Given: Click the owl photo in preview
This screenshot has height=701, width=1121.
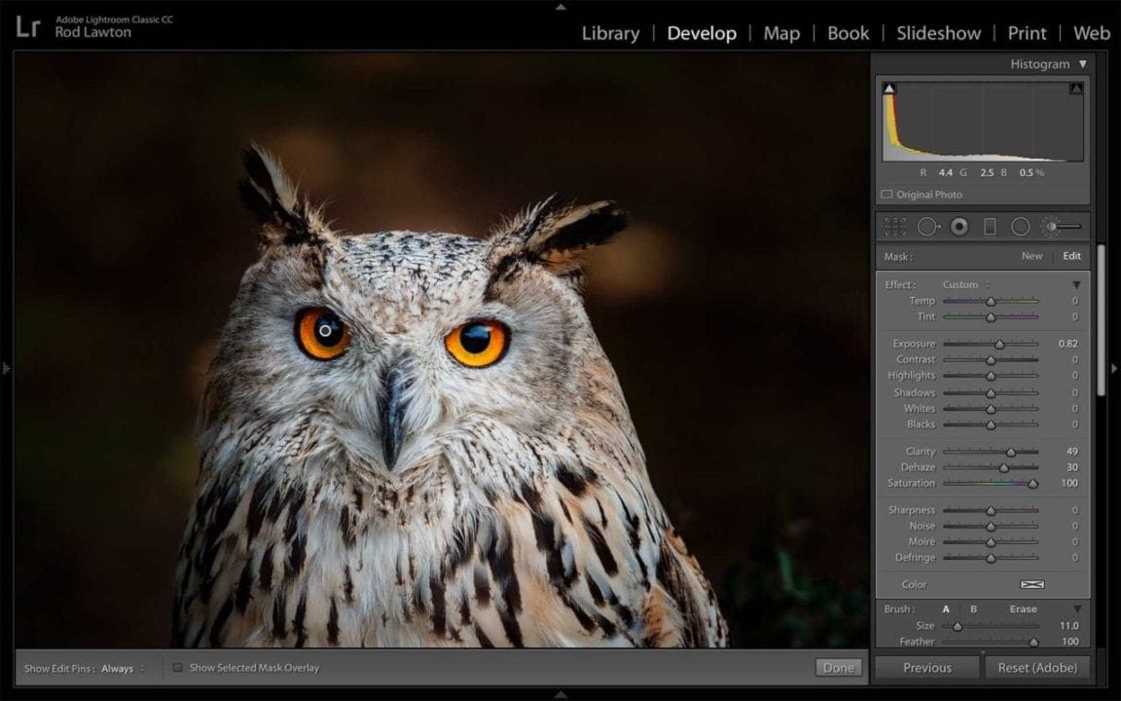Looking at the screenshot, I should click(x=441, y=350).
